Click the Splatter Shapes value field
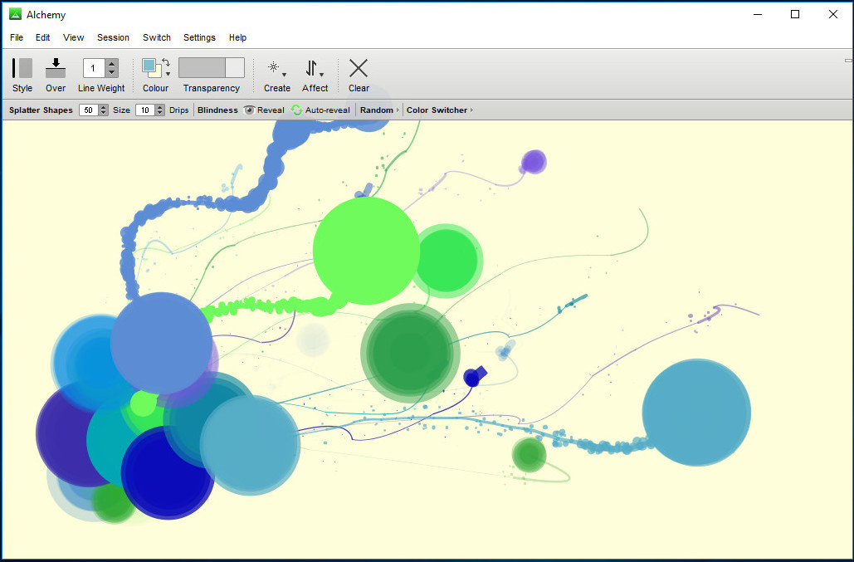 pyautogui.click(x=88, y=110)
